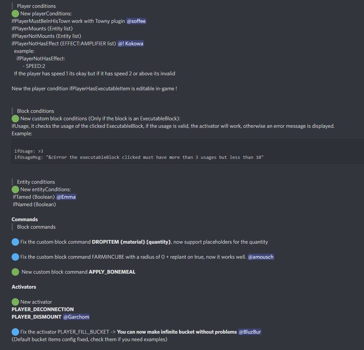Click the @Garchom mention beside PLAYER_DISMOUNT
This screenshot has height=350, width=364.
[x=76, y=317]
